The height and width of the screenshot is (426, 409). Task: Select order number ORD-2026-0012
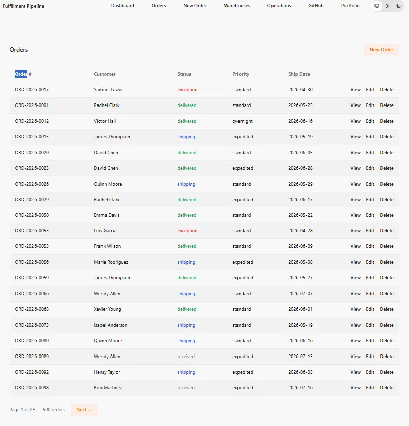tap(32, 121)
